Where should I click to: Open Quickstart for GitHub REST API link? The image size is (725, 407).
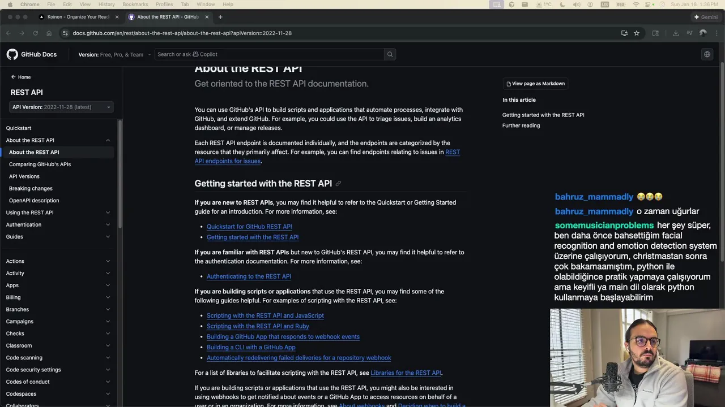(249, 227)
